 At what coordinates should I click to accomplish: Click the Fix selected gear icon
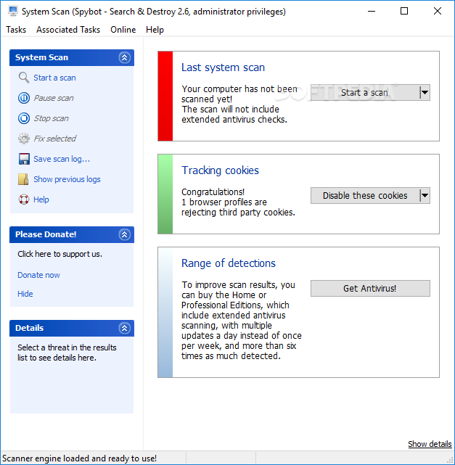point(24,139)
